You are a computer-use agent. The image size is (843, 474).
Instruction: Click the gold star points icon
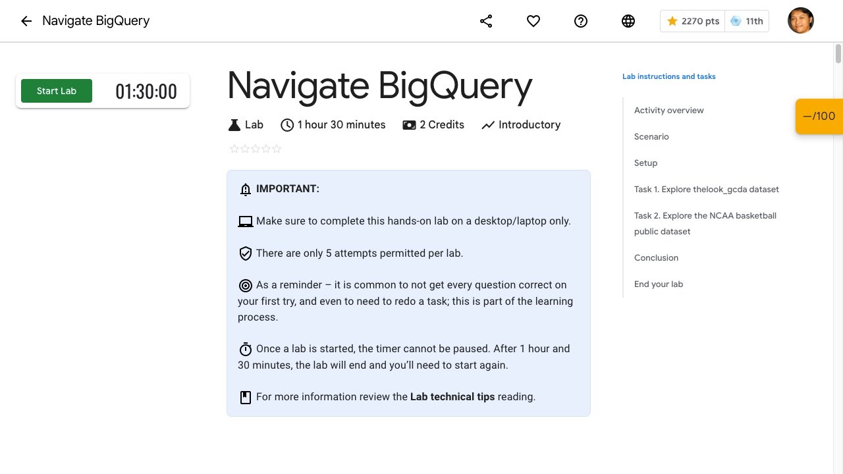pos(672,21)
